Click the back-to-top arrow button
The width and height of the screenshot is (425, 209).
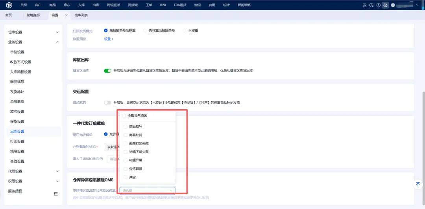pos(418,184)
